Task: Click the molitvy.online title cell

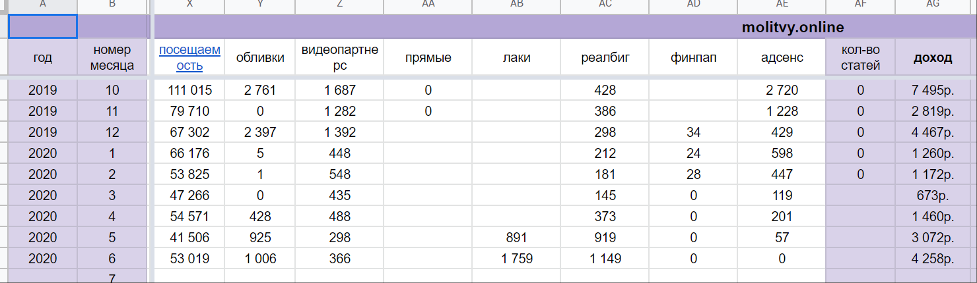Action: 792,28
